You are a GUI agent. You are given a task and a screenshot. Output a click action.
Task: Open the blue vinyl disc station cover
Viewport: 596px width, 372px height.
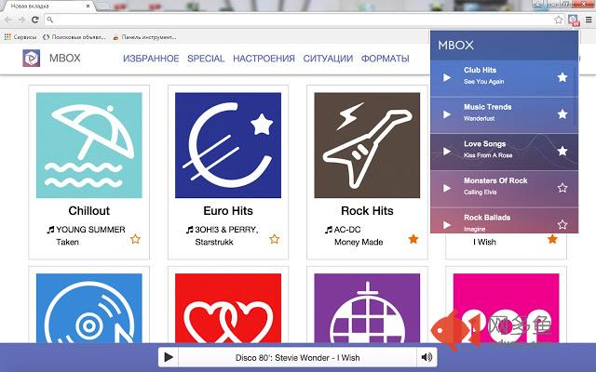tap(89, 308)
